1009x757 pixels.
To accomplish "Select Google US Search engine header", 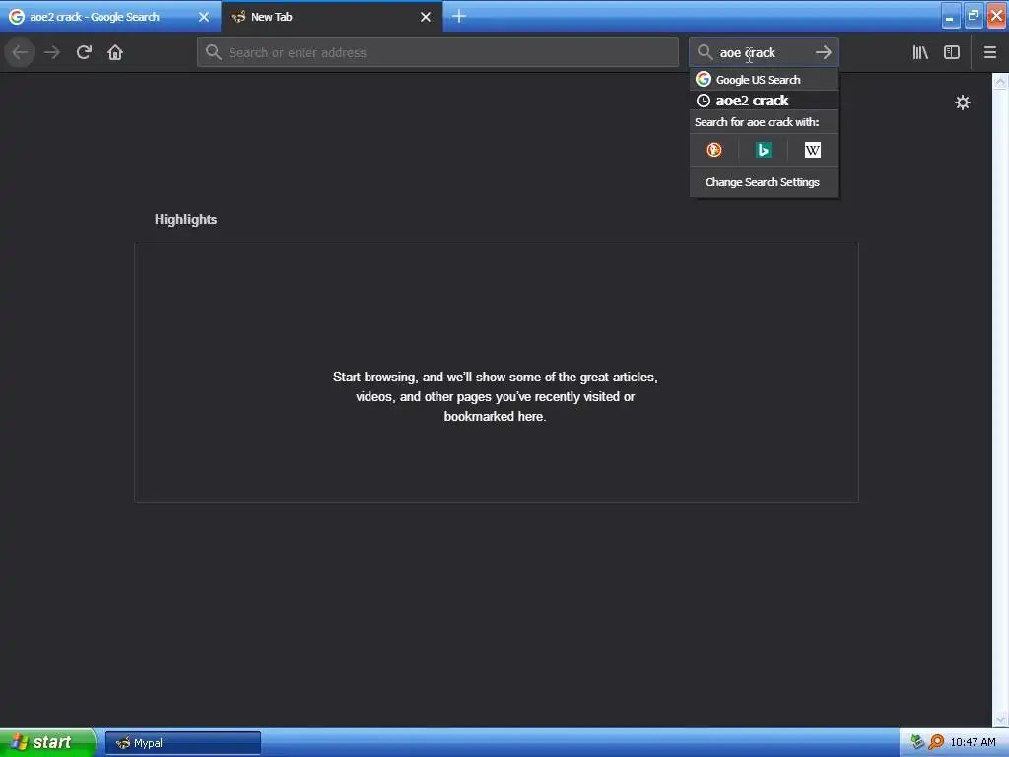I will [764, 79].
